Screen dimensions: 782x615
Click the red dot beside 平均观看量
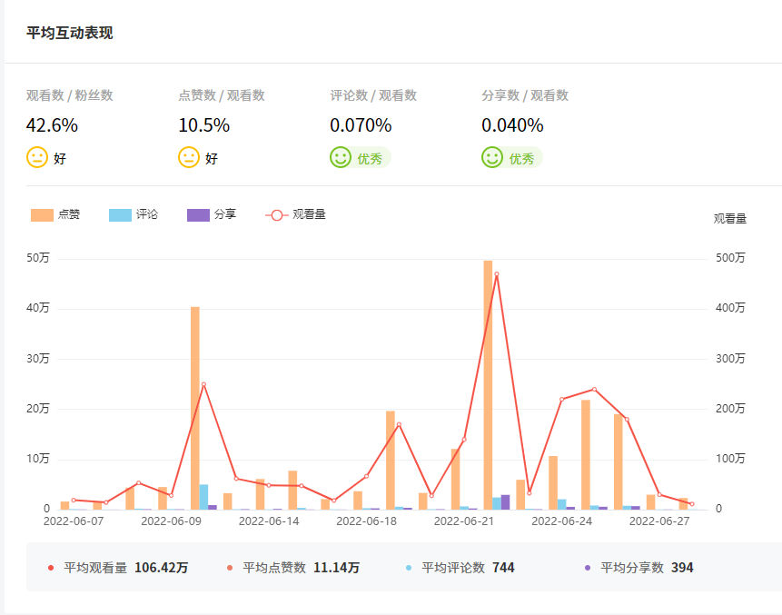pos(51,568)
